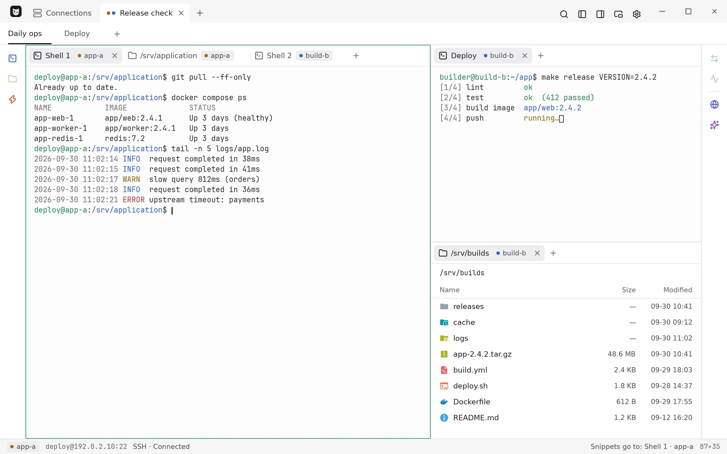Switch to the Daily ops workspace
727x454 pixels.
pyautogui.click(x=25, y=34)
